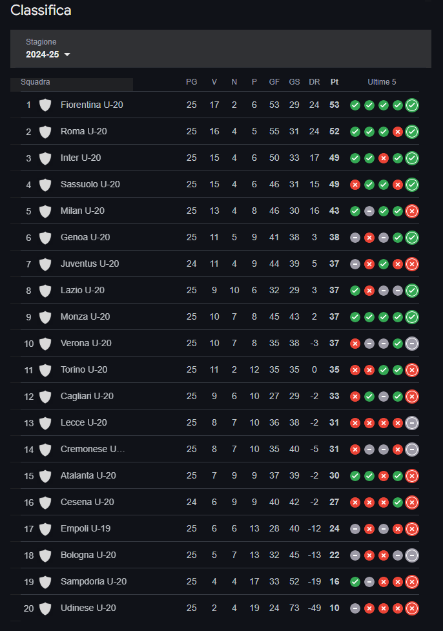Open the 2024-25 season dropdown
The height and width of the screenshot is (631, 443).
coord(48,54)
